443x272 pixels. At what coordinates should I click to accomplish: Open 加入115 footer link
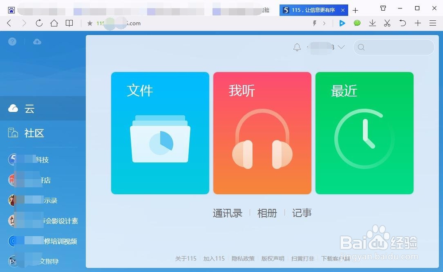[214, 258]
